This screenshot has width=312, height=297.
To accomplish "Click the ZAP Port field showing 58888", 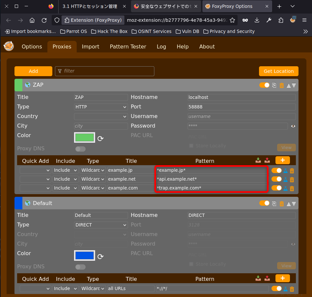I will tap(242, 107).
